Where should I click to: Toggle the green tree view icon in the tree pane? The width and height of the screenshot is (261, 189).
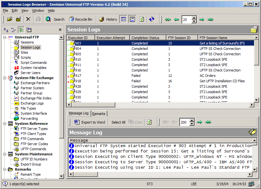21,30
